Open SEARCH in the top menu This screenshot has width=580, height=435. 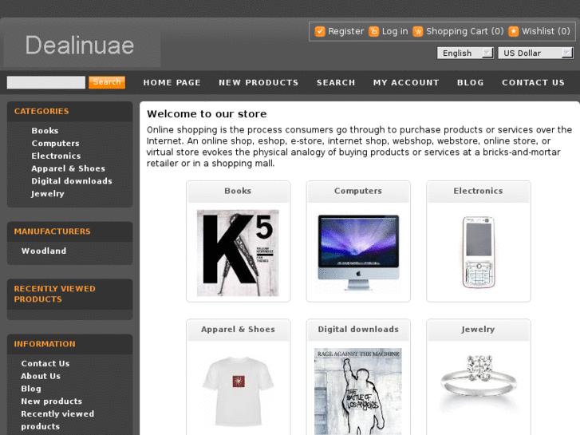pos(336,82)
